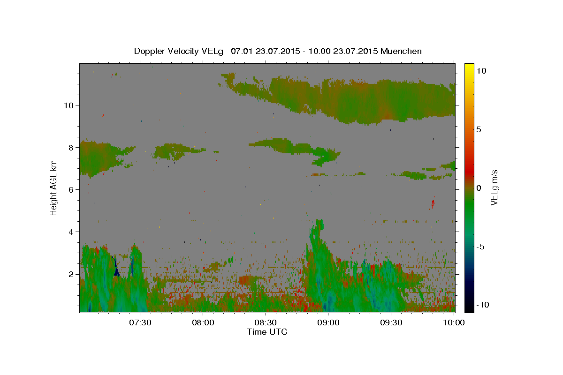Click the colorbar value -5 label

480,247
